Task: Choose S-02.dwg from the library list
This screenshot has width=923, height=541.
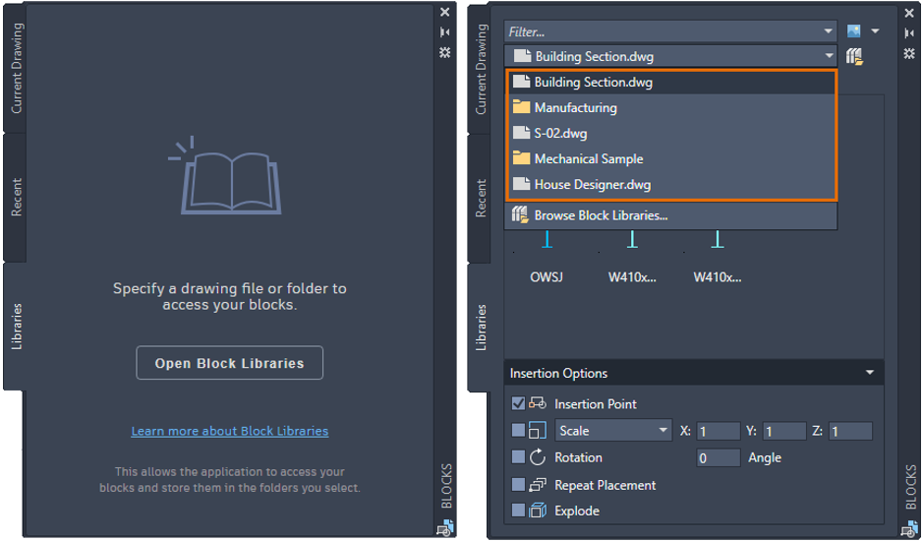Action: 670,133
